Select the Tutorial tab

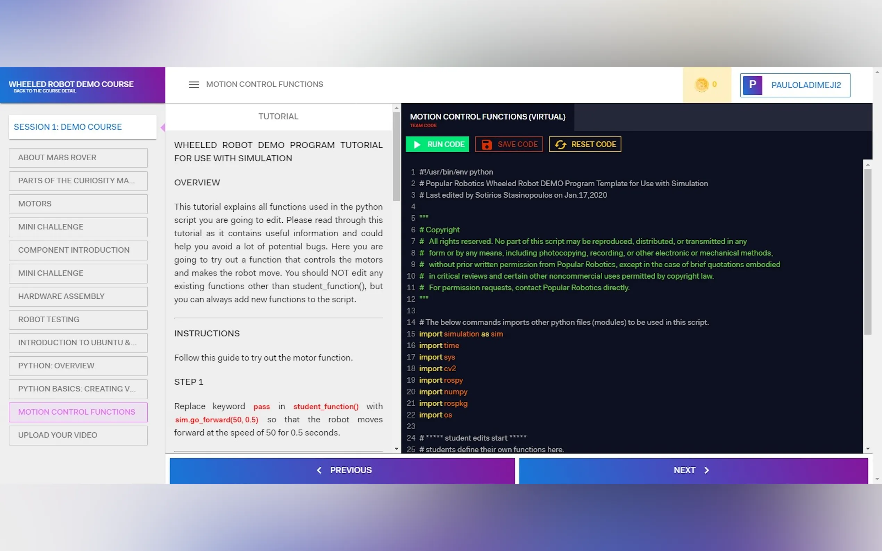[x=278, y=117]
